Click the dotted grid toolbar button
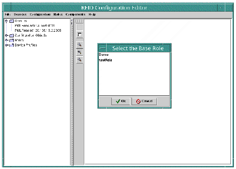236x169 pixels. click(x=80, y=27)
